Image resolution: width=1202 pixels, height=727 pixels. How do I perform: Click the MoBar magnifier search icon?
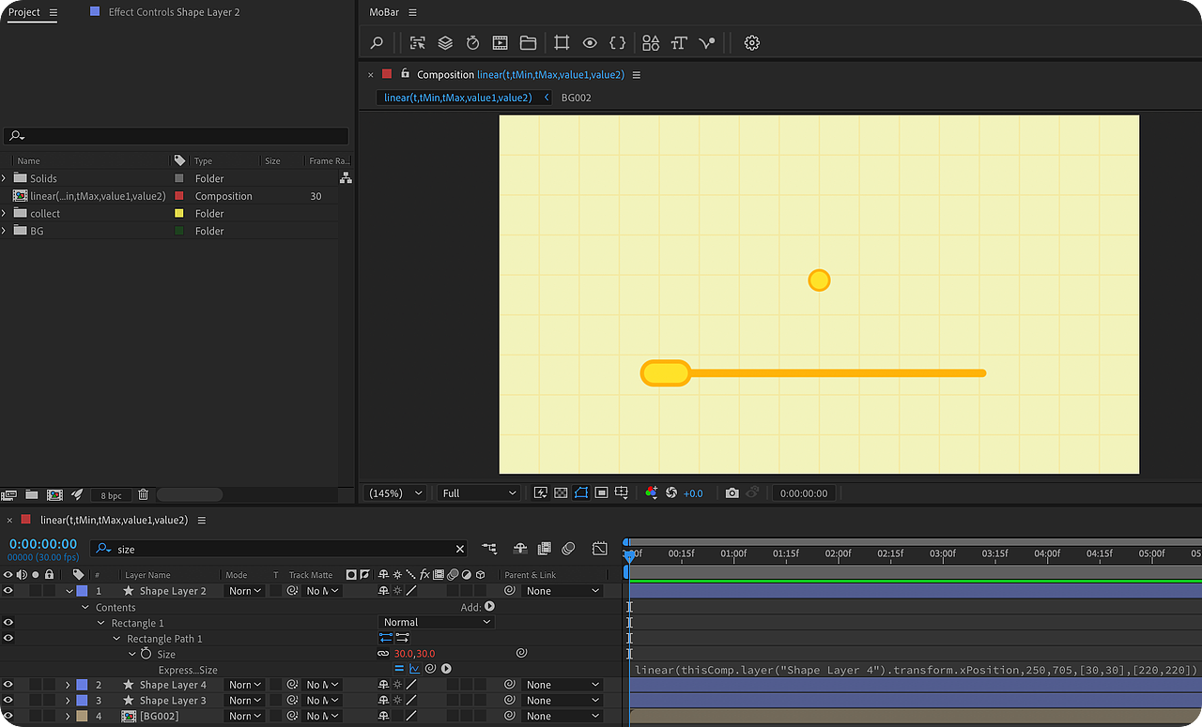pyautogui.click(x=377, y=43)
